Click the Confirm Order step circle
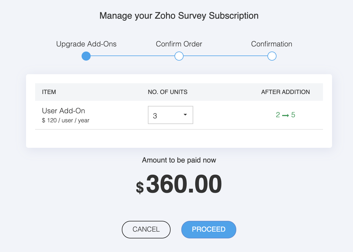 coord(179,56)
